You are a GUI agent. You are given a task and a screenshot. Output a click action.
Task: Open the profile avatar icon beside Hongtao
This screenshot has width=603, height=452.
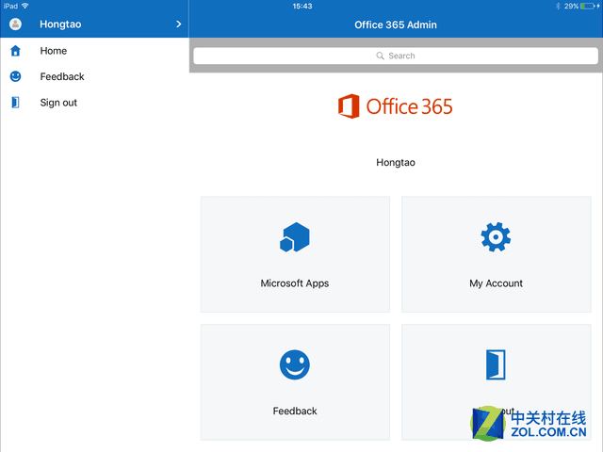[15, 24]
